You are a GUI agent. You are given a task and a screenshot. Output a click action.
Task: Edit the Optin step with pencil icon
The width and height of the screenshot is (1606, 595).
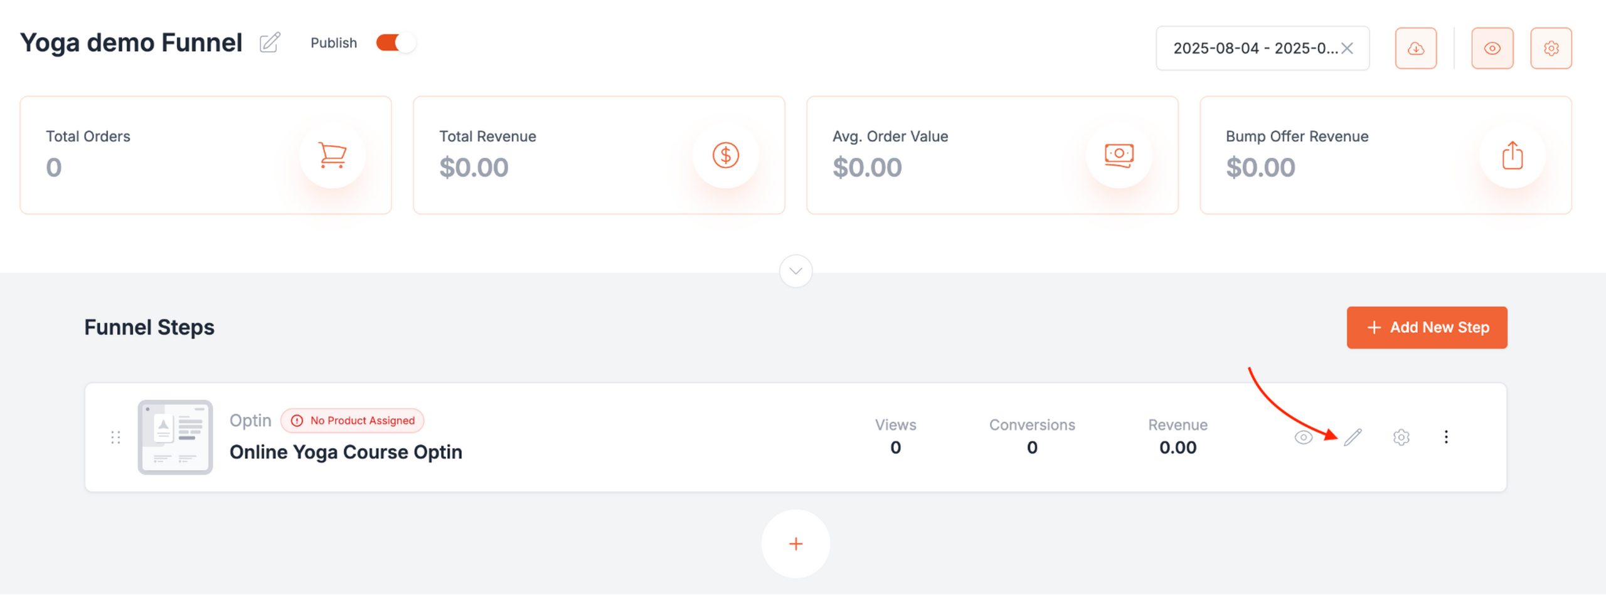(1353, 437)
